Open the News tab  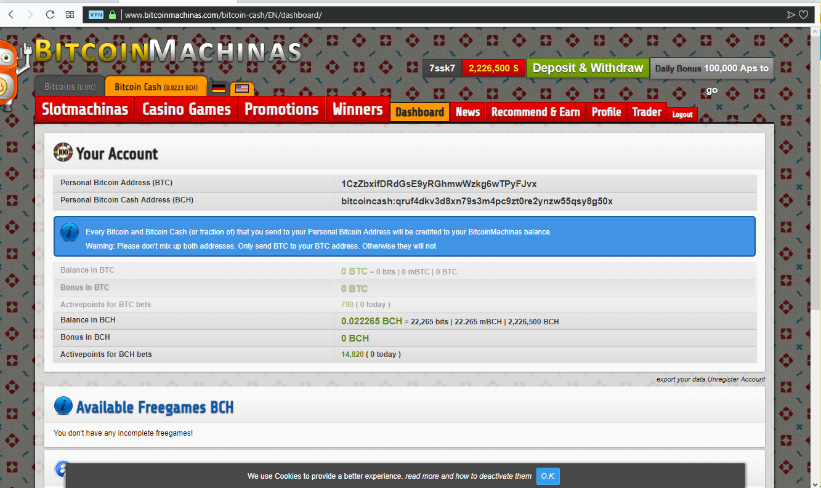click(467, 112)
